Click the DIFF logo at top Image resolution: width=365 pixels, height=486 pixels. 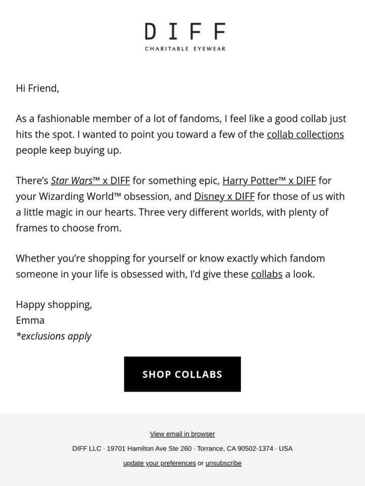click(x=185, y=31)
